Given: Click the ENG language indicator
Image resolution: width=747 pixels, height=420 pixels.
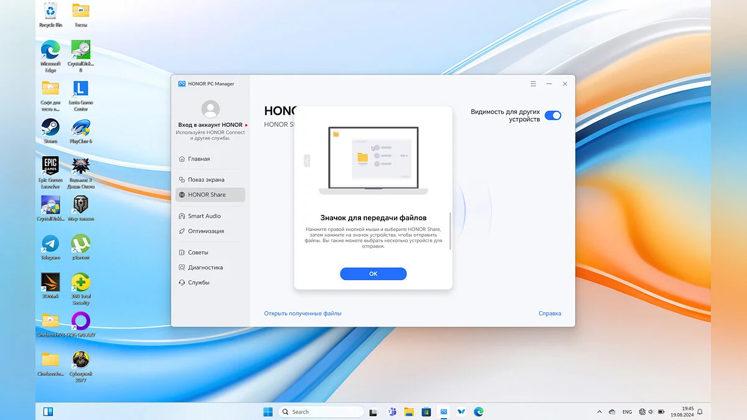Looking at the screenshot, I should coord(627,412).
